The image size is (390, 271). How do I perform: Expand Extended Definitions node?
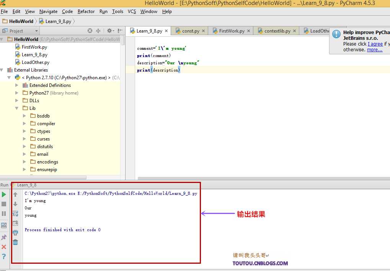click(x=17, y=85)
